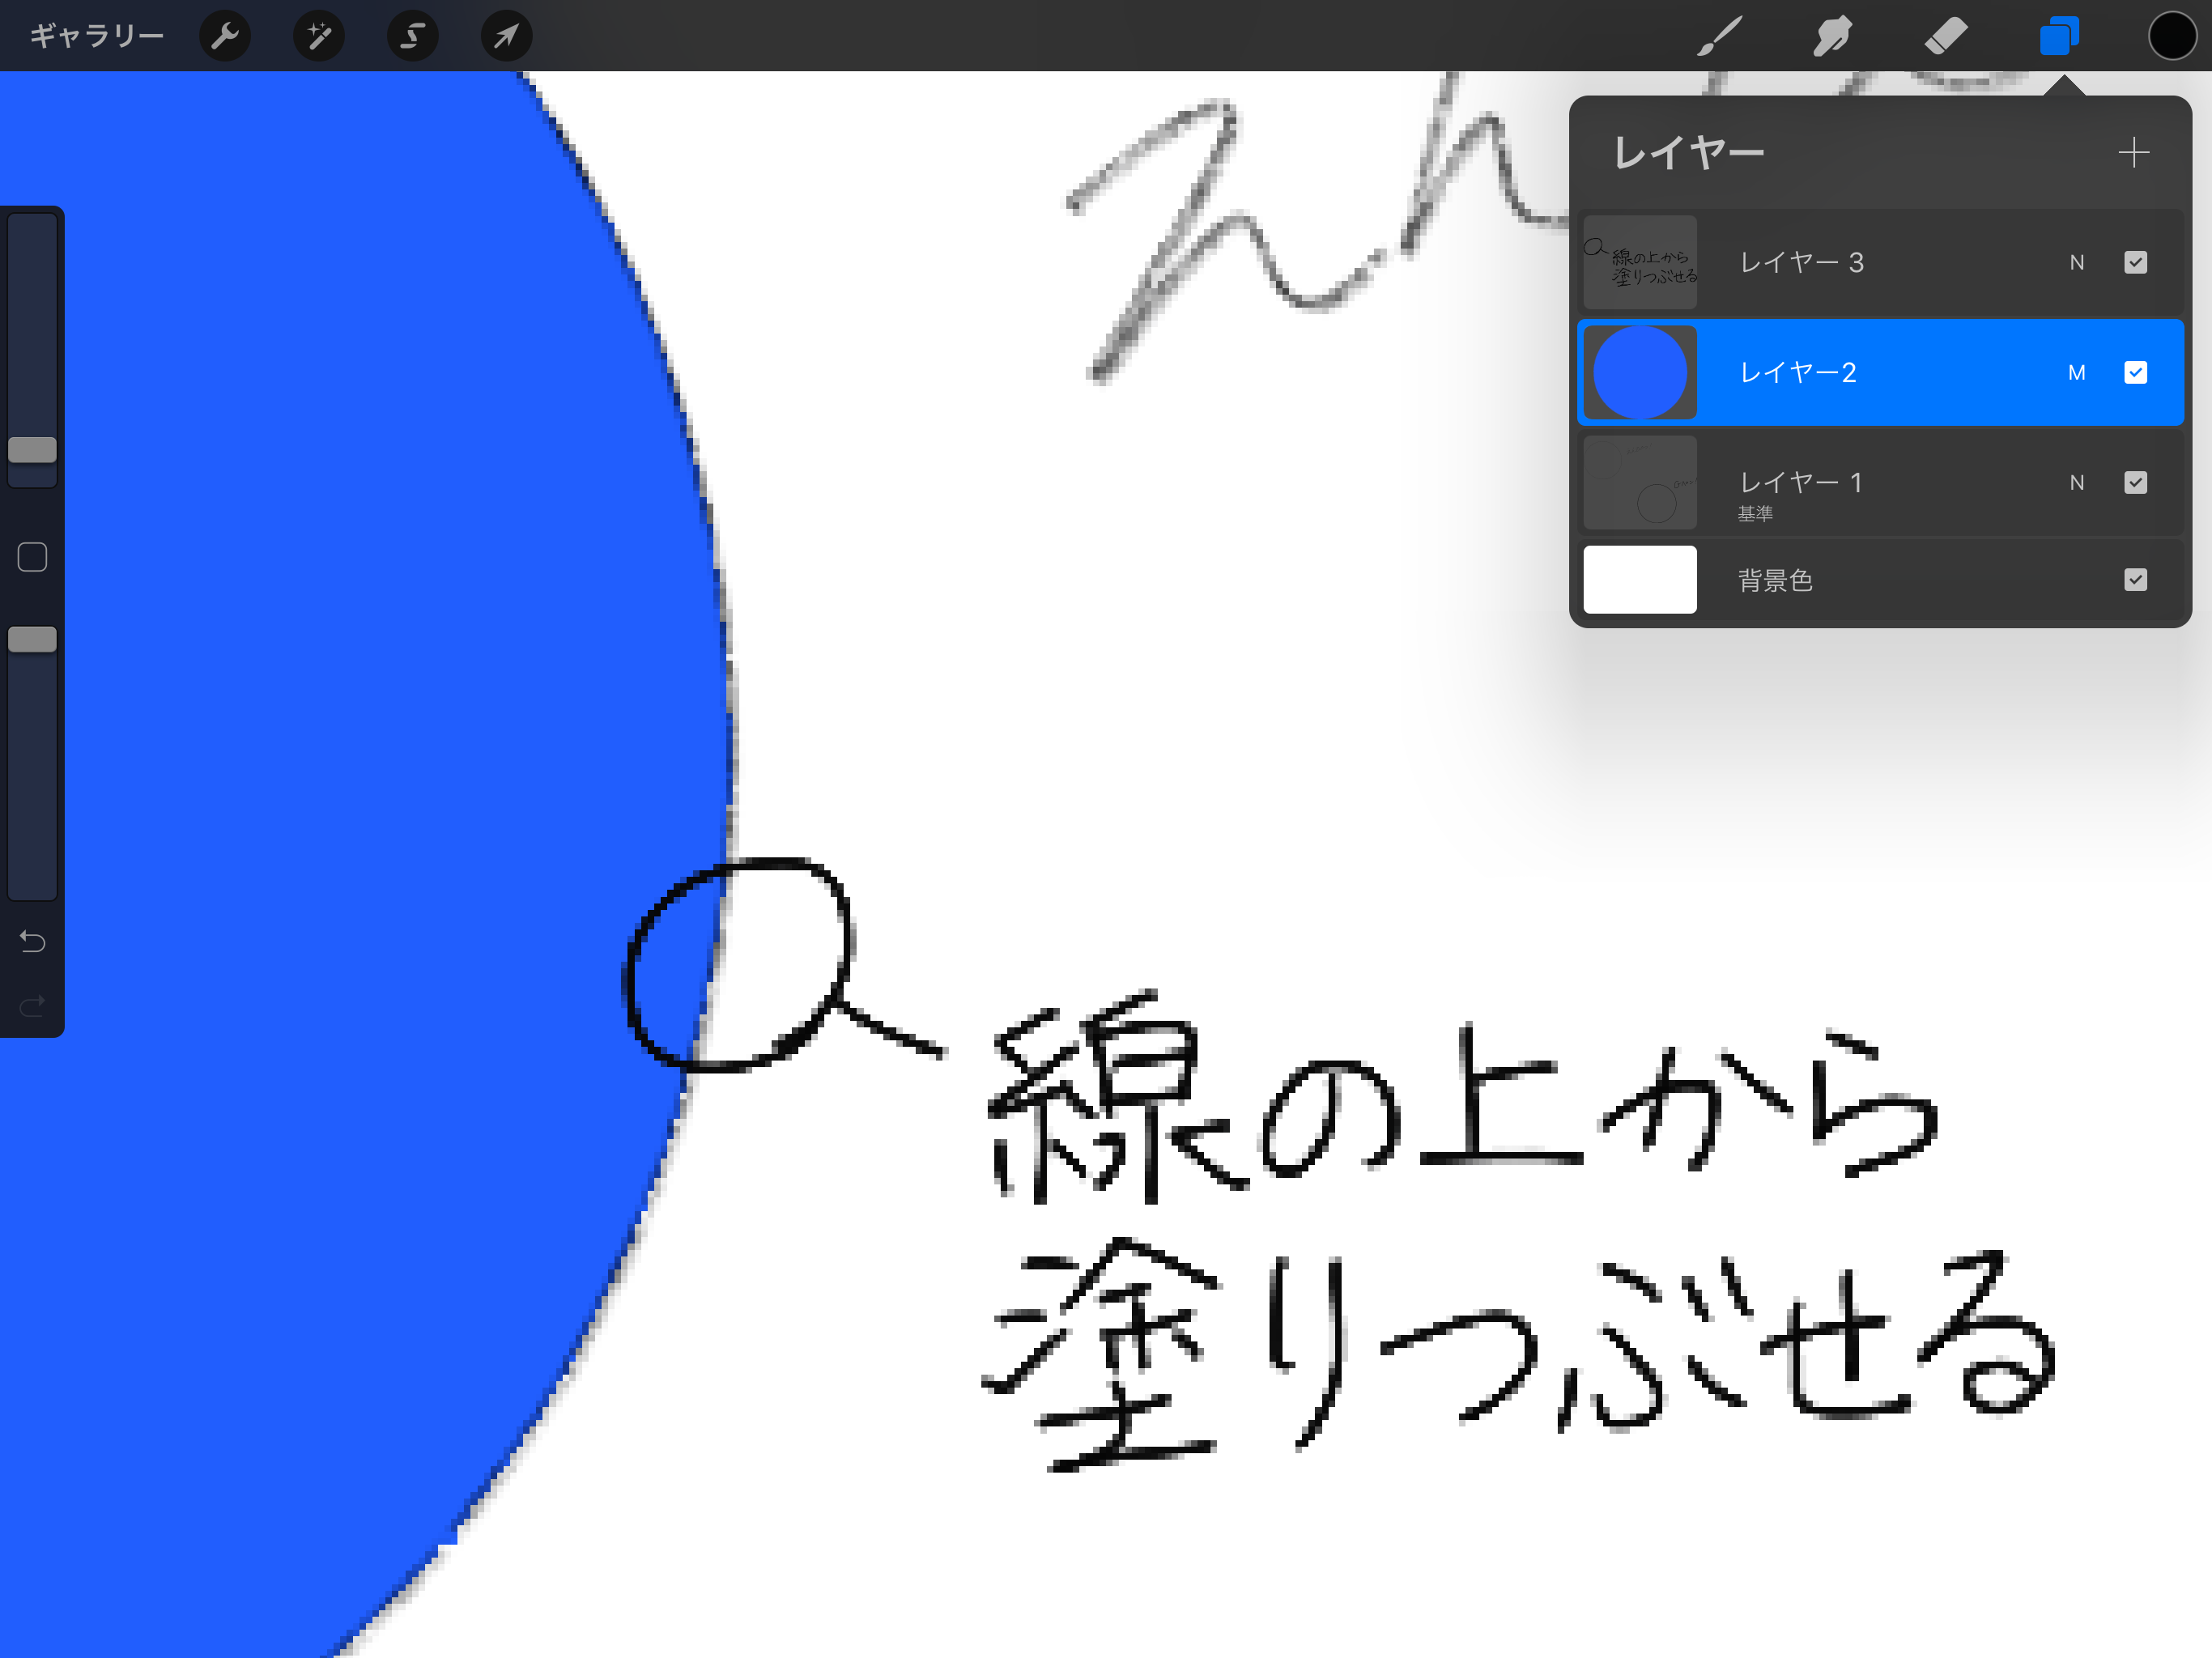Image resolution: width=2212 pixels, height=1658 pixels.
Task: Select the レイヤー2 layer row
Action: coord(1880,372)
